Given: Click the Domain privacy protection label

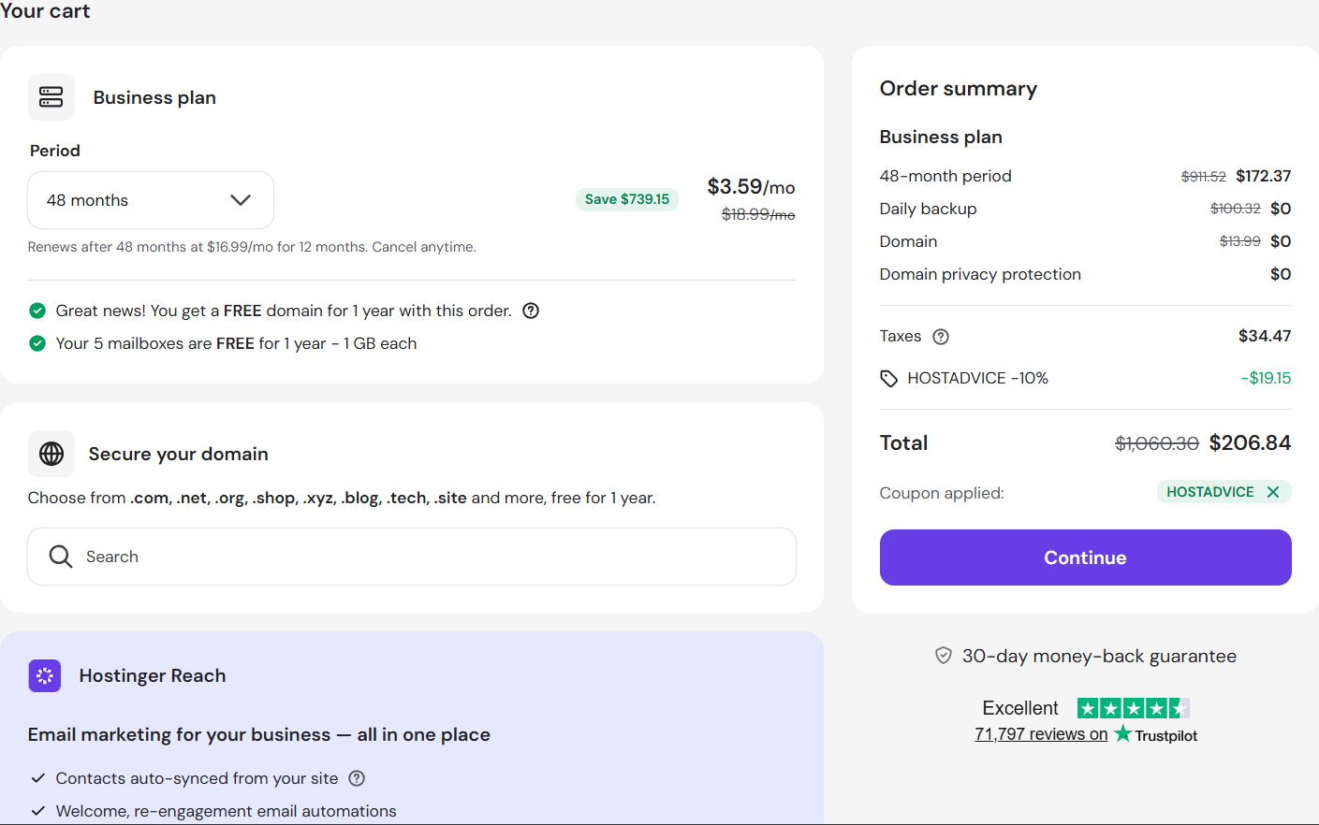Looking at the screenshot, I should (x=980, y=274).
